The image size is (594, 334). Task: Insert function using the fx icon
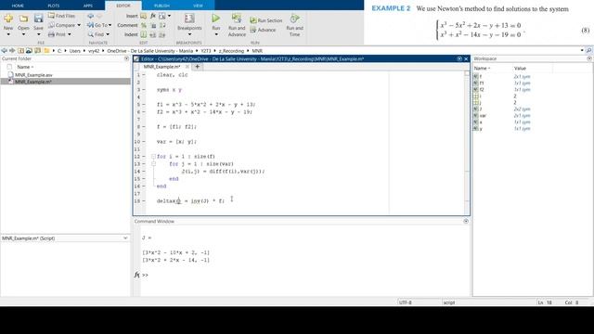click(152, 16)
